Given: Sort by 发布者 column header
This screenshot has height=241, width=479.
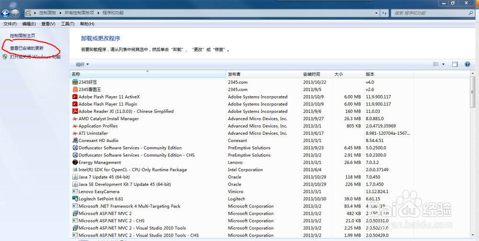Looking at the screenshot, I should point(263,74).
